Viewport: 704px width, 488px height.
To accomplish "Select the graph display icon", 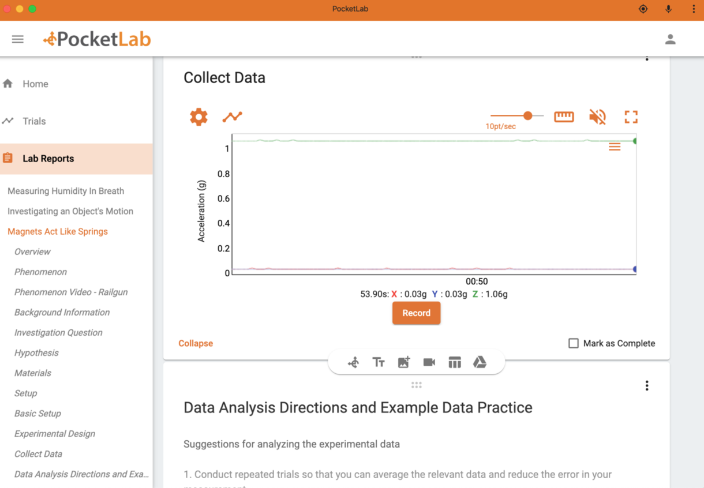I will click(231, 116).
